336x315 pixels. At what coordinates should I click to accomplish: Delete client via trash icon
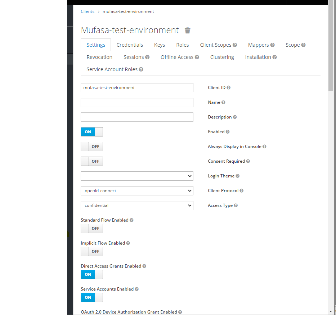[188, 30]
